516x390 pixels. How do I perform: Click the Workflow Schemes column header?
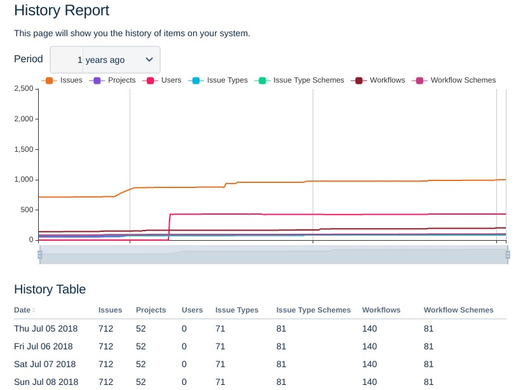click(x=459, y=310)
